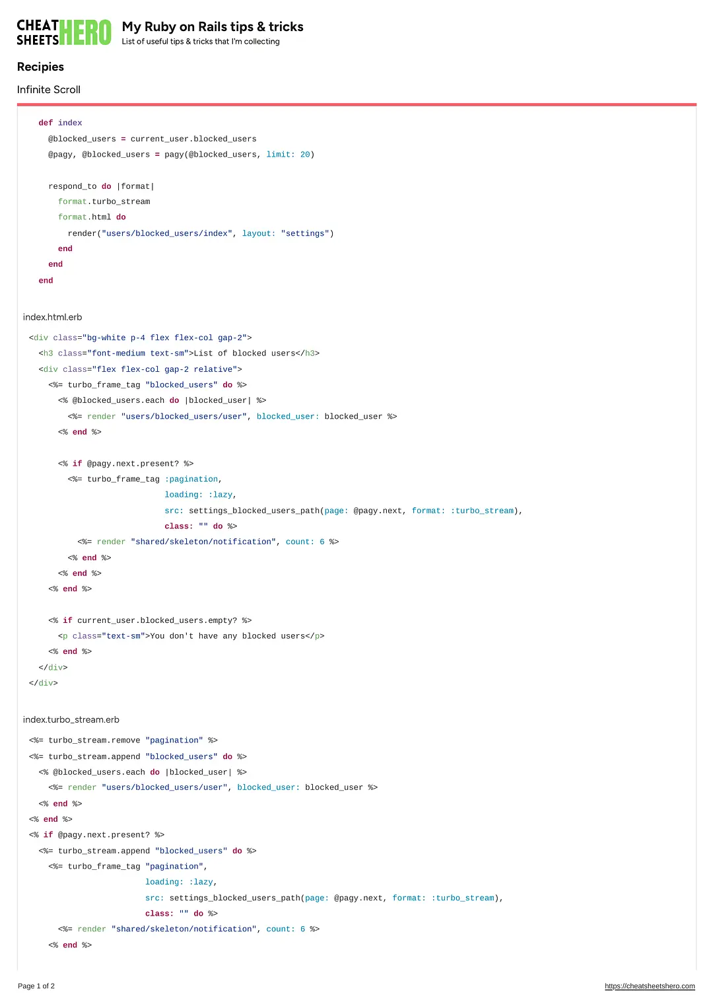Click the render 'users/blocked_users/index' line
This screenshot has height=1008, width=713.
[201, 233]
